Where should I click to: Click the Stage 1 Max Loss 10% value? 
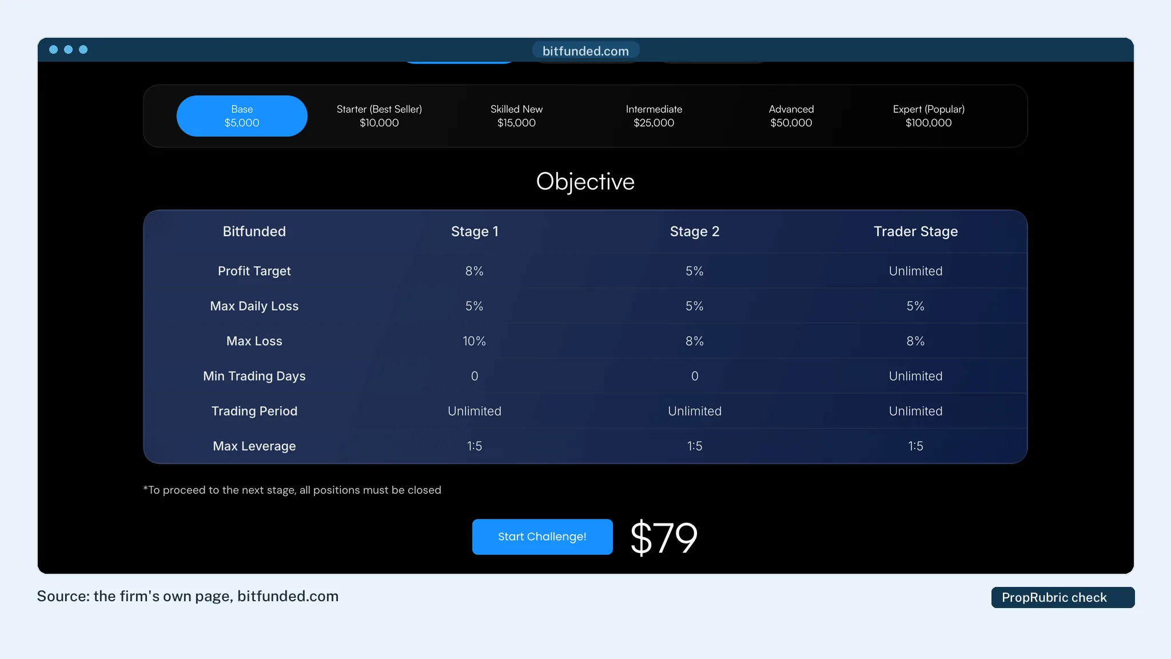(x=475, y=341)
